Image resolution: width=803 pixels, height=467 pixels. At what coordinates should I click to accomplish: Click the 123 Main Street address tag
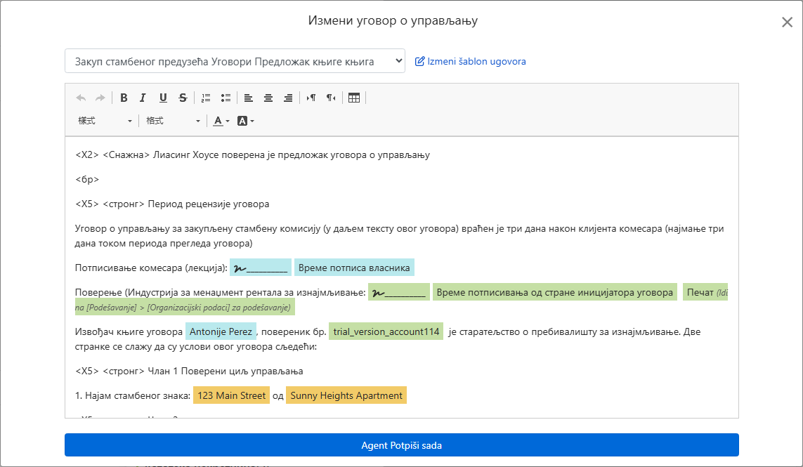coord(231,395)
